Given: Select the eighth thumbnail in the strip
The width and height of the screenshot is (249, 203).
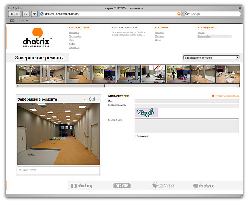Looking at the screenshot, I should coord(203,74).
